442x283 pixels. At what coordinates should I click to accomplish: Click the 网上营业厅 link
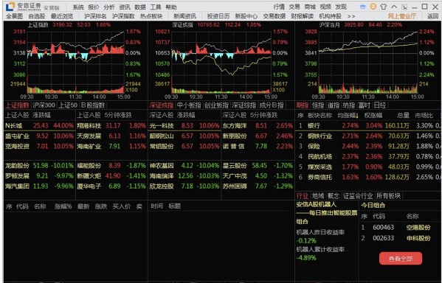click(402, 16)
